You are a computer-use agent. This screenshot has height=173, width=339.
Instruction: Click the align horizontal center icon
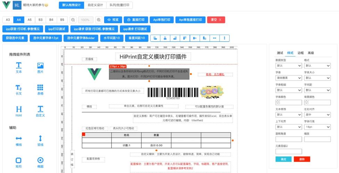[165, 38]
